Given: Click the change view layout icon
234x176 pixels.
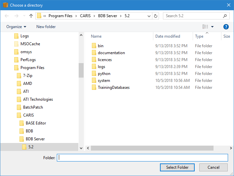Looking at the screenshot, I should point(205,27).
